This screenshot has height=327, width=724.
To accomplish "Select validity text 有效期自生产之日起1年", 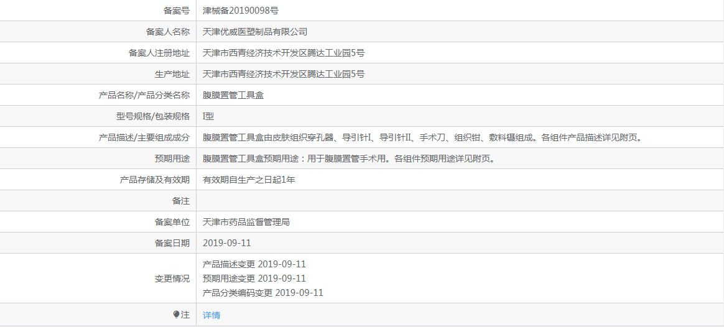I will [x=249, y=180].
